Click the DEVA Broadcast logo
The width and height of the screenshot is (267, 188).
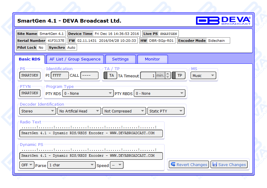point(223,20)
